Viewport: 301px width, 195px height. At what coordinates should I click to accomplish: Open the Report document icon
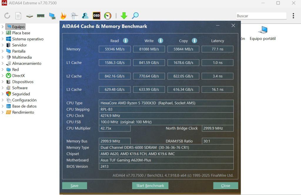[x=18, y=16]
